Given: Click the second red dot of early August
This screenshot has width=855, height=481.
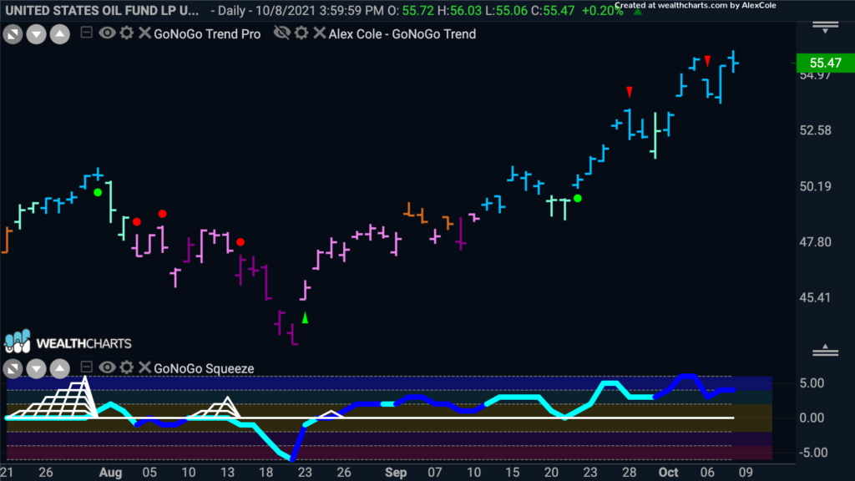Looking at the screenshot, I should click(x=163, y=214).
